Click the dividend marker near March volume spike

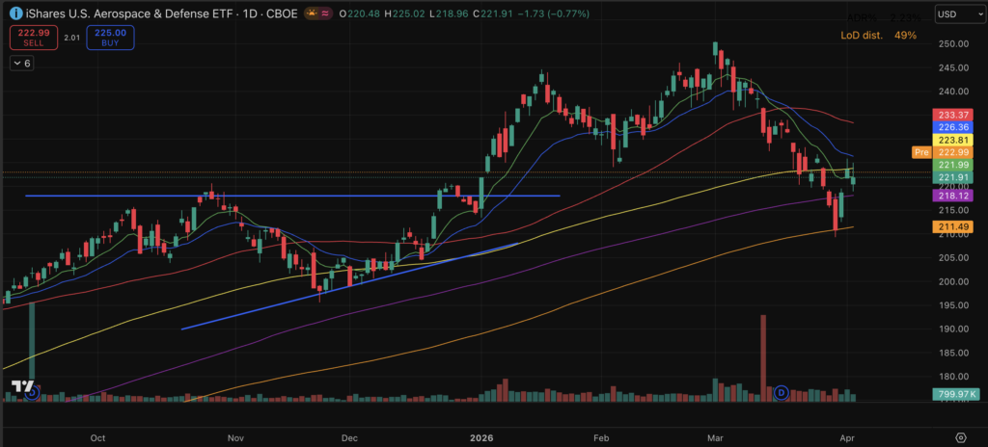click(x=782, y=393)
